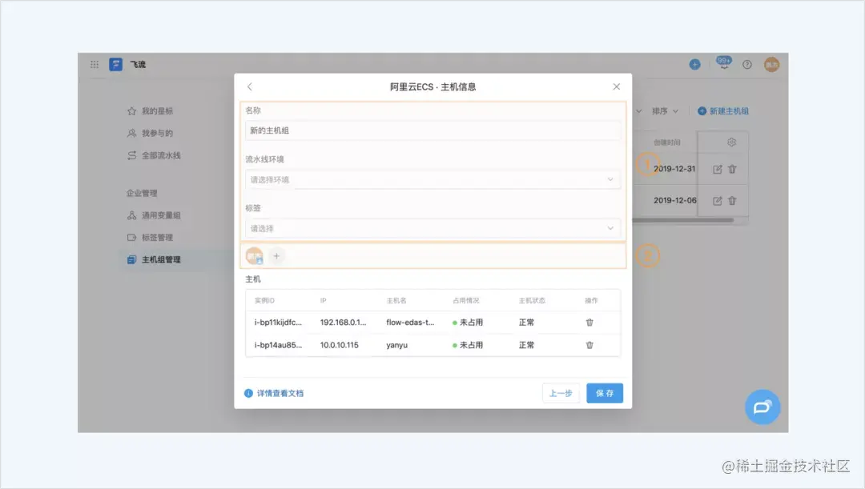Open 我参与的 in the sidebar
Viewport: 865px width, 489px height.
point(150,133)
